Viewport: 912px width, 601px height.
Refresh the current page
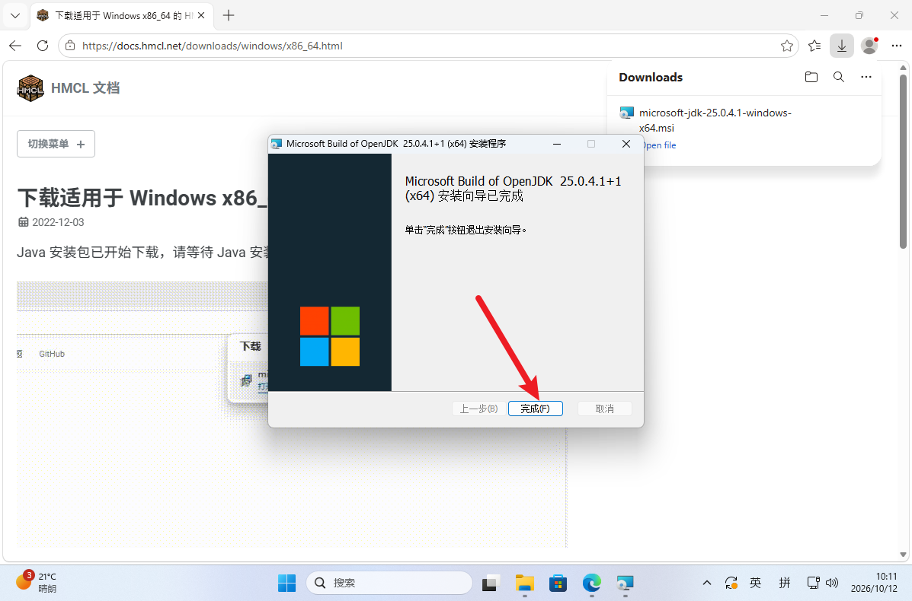[43, 46]
